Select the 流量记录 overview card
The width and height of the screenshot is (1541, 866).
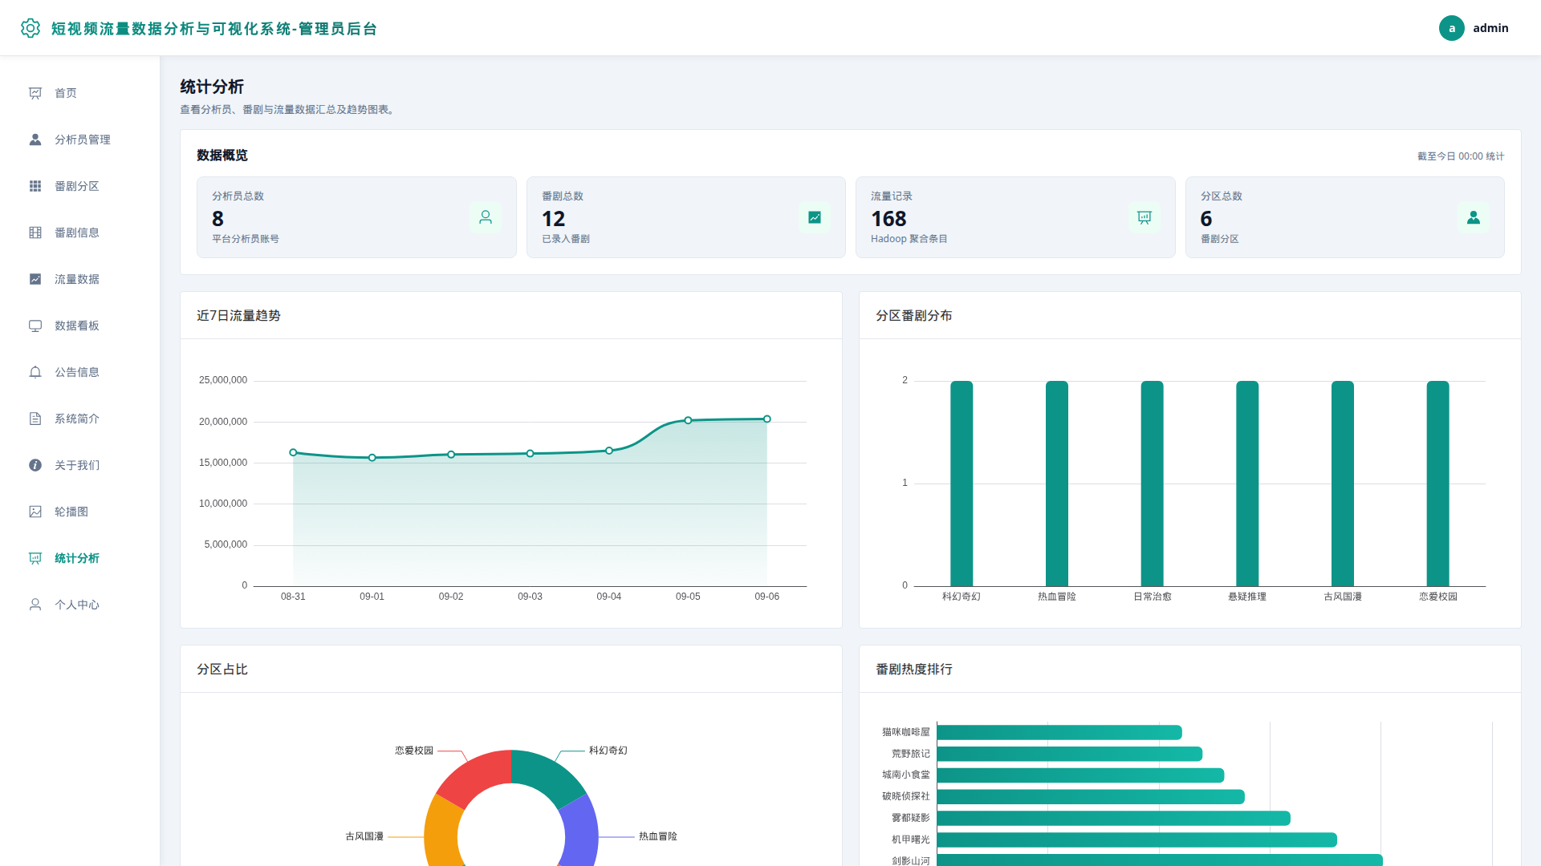tap(1015, 217)
